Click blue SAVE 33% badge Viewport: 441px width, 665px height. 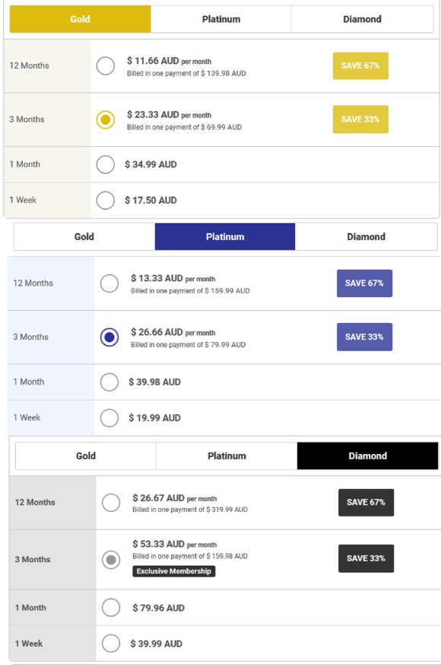[364, 337]
